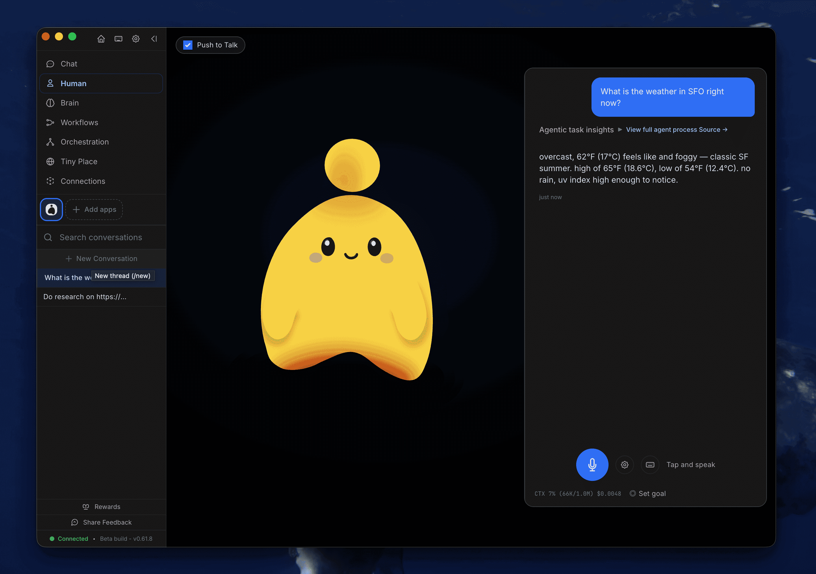Expand Agentic task insights triangle
816x574 pixels.
[x=620, y=130]
